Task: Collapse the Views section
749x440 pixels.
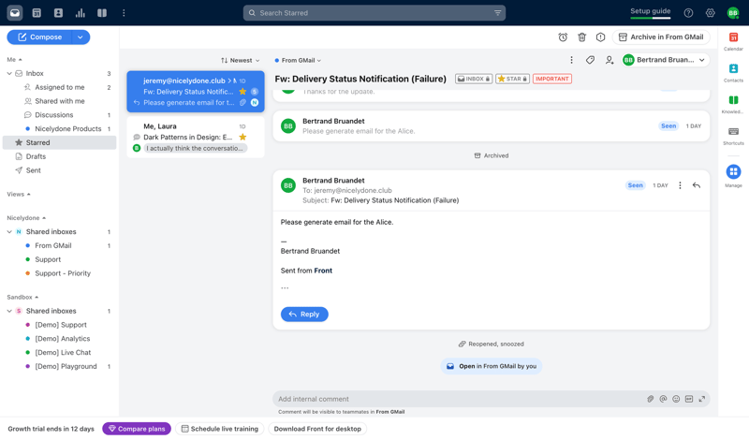Action: pos(19,194)
